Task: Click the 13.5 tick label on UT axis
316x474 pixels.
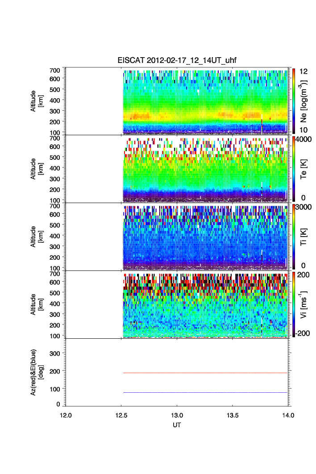Action: pyautogui.click(x=233, y=415)
